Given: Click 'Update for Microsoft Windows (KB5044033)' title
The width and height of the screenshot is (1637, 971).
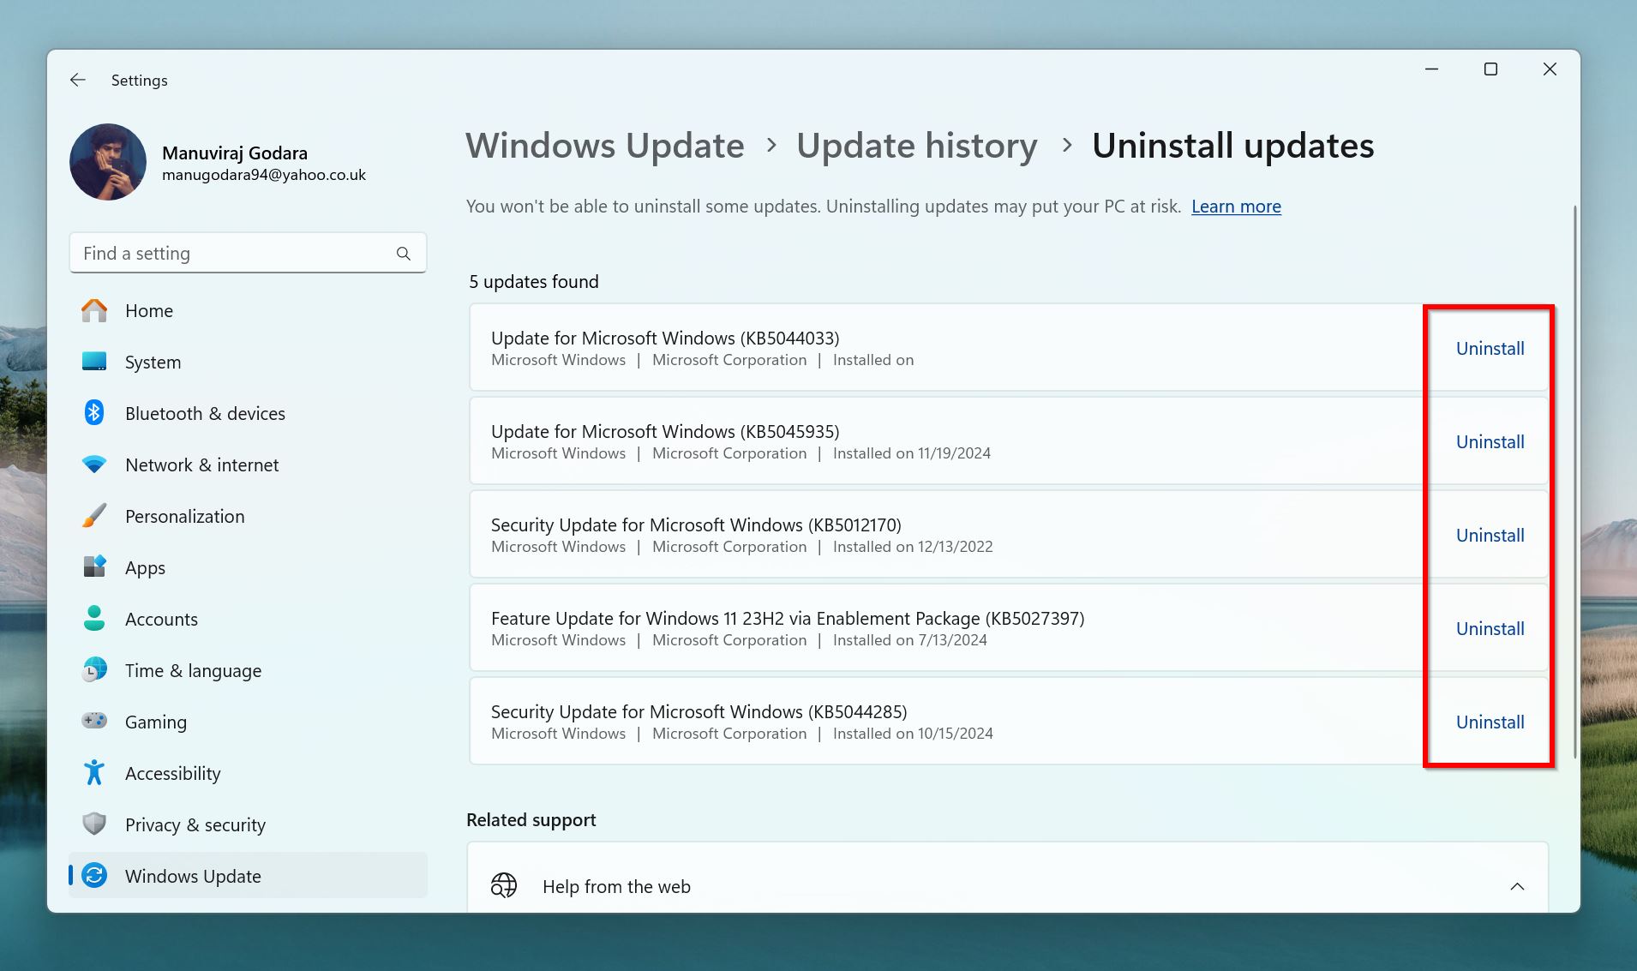Looking at the screenshot, I should tap(665, 339).
